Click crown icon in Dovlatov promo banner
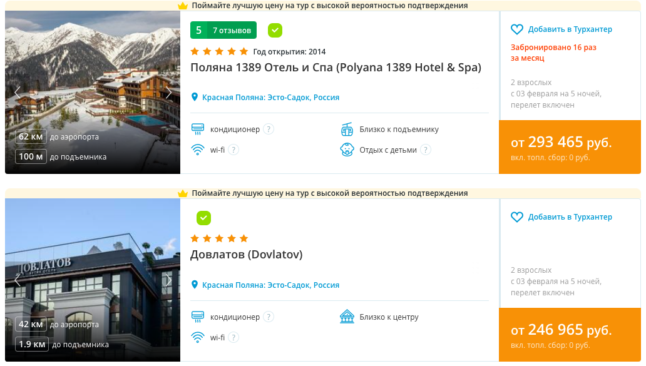The image size is (646, 366). tap(183, 193)
